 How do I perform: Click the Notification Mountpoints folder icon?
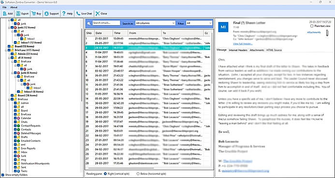(x=18, y=163)
